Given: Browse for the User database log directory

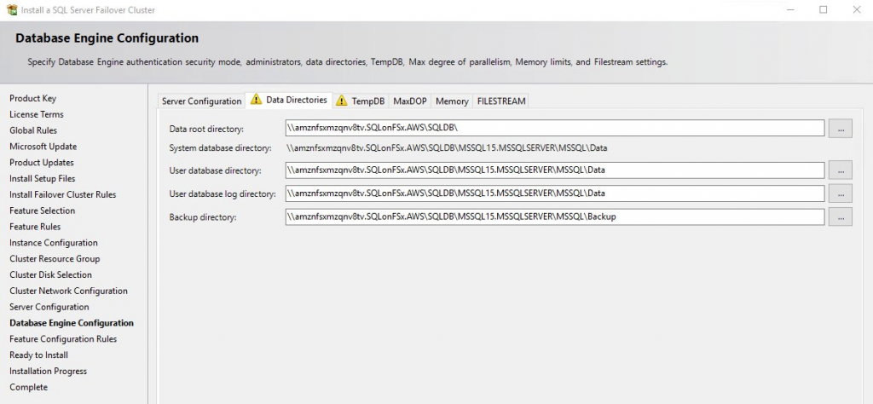Looking at the screenshot, I should 840,193.
